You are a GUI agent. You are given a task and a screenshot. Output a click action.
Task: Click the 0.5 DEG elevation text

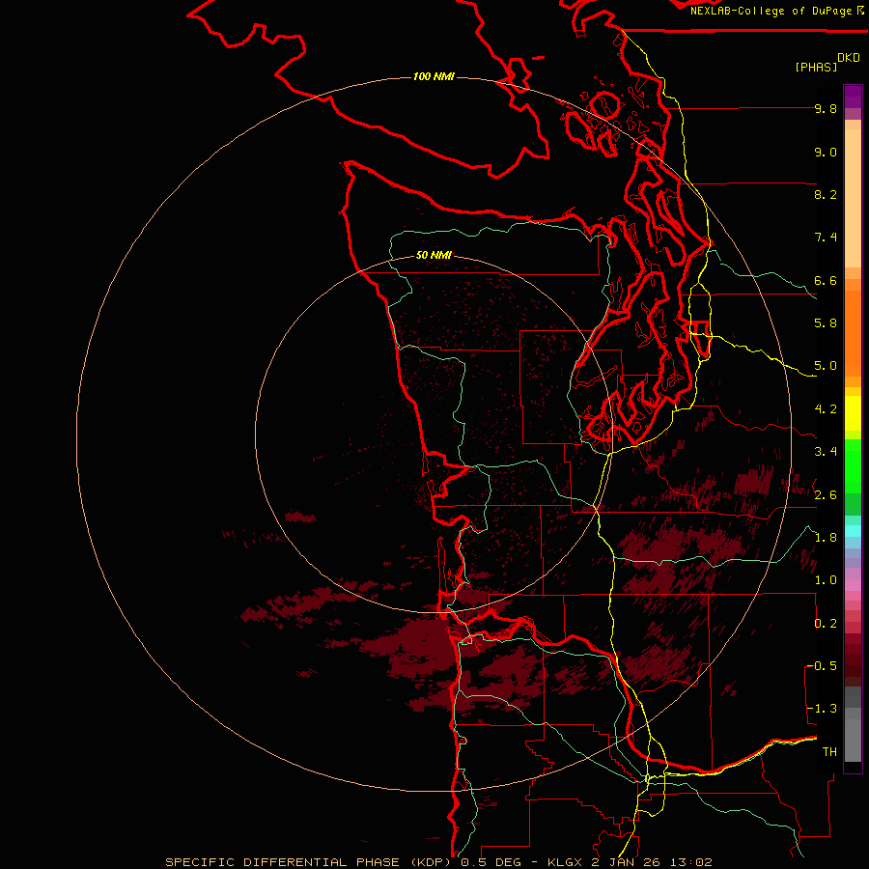pos(491,862)
